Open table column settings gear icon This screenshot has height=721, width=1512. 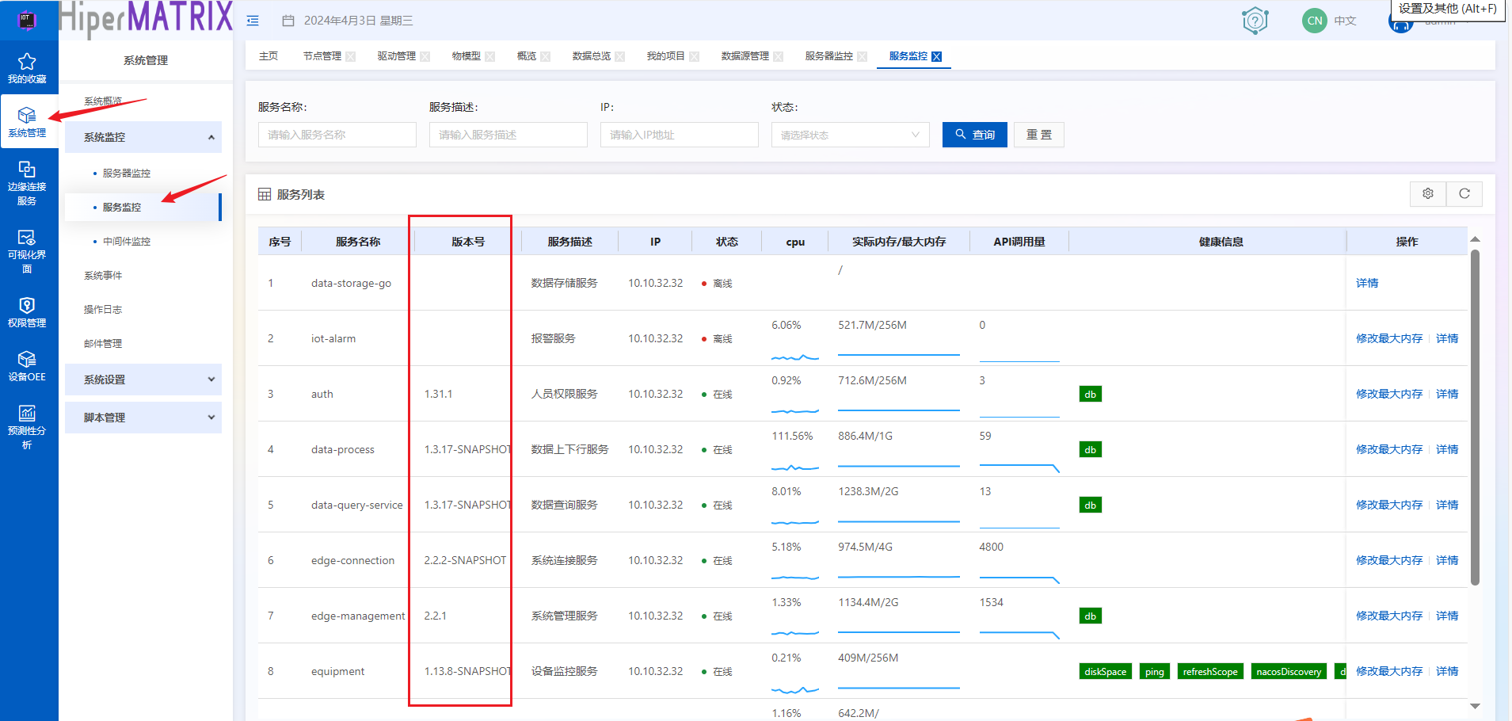(1428, 193)
